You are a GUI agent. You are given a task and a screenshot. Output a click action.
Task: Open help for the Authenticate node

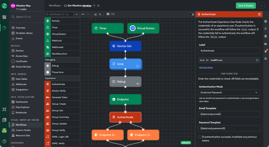click(259, 14)
